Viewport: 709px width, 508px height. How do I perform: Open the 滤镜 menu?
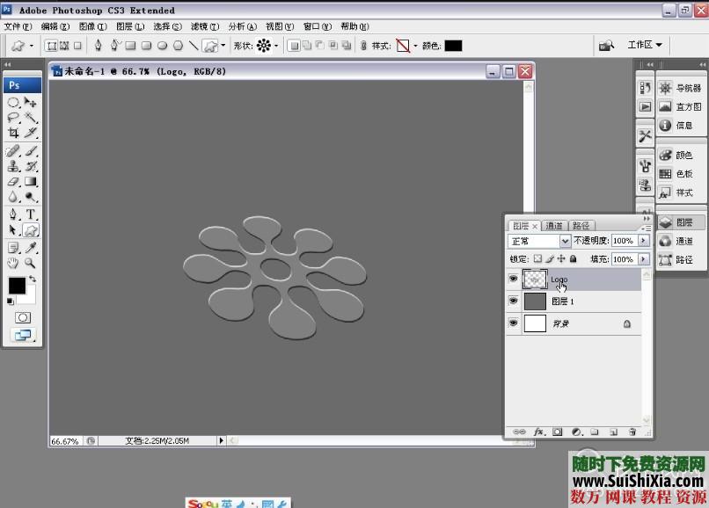(205, 26)
